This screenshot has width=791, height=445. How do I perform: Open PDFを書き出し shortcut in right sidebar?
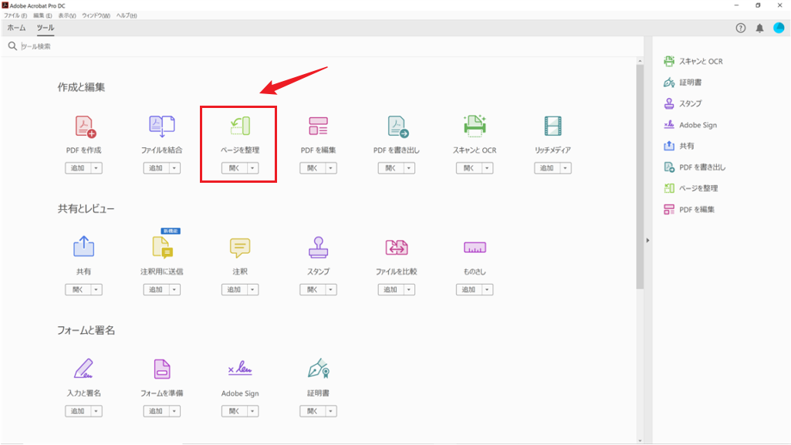tap(695, 167)
